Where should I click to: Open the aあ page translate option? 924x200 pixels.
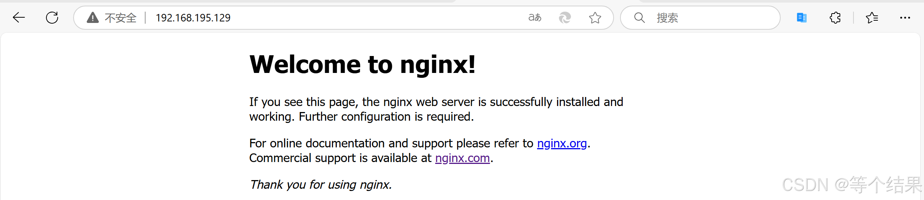point(535,18)
